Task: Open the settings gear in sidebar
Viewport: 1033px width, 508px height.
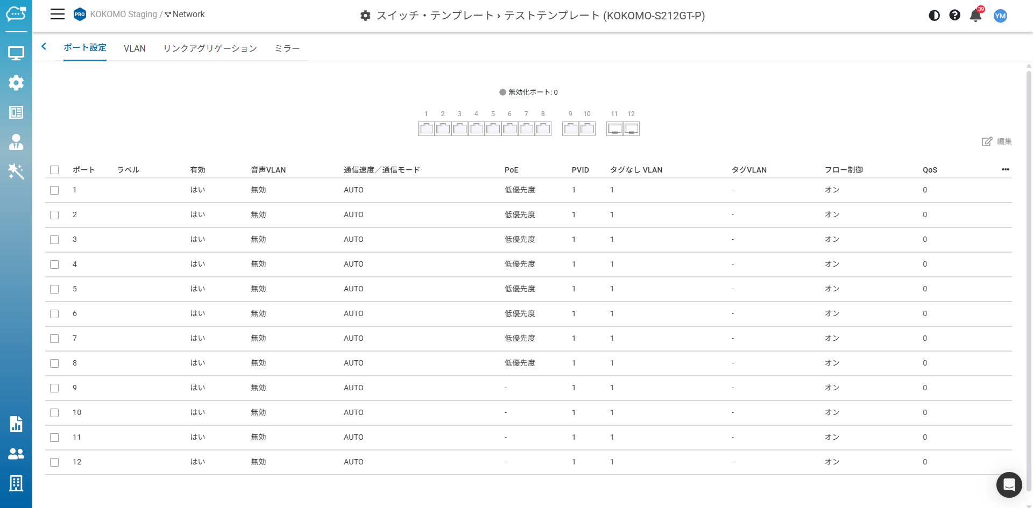Action: [16, 83]
